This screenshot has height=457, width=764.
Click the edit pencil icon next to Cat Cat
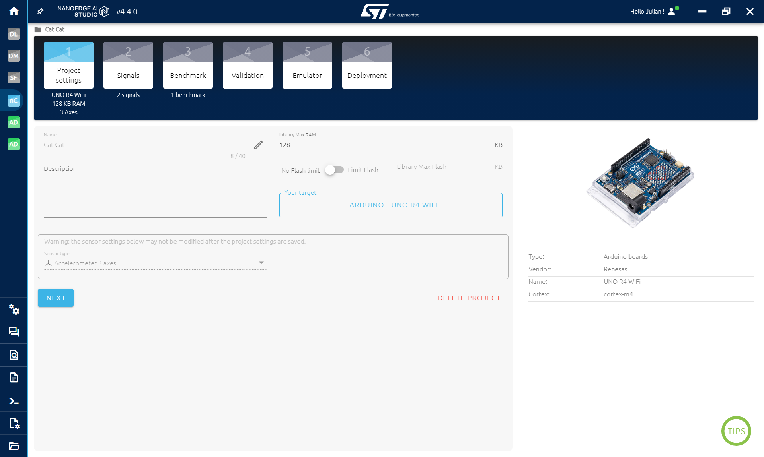tap(259, 144)
